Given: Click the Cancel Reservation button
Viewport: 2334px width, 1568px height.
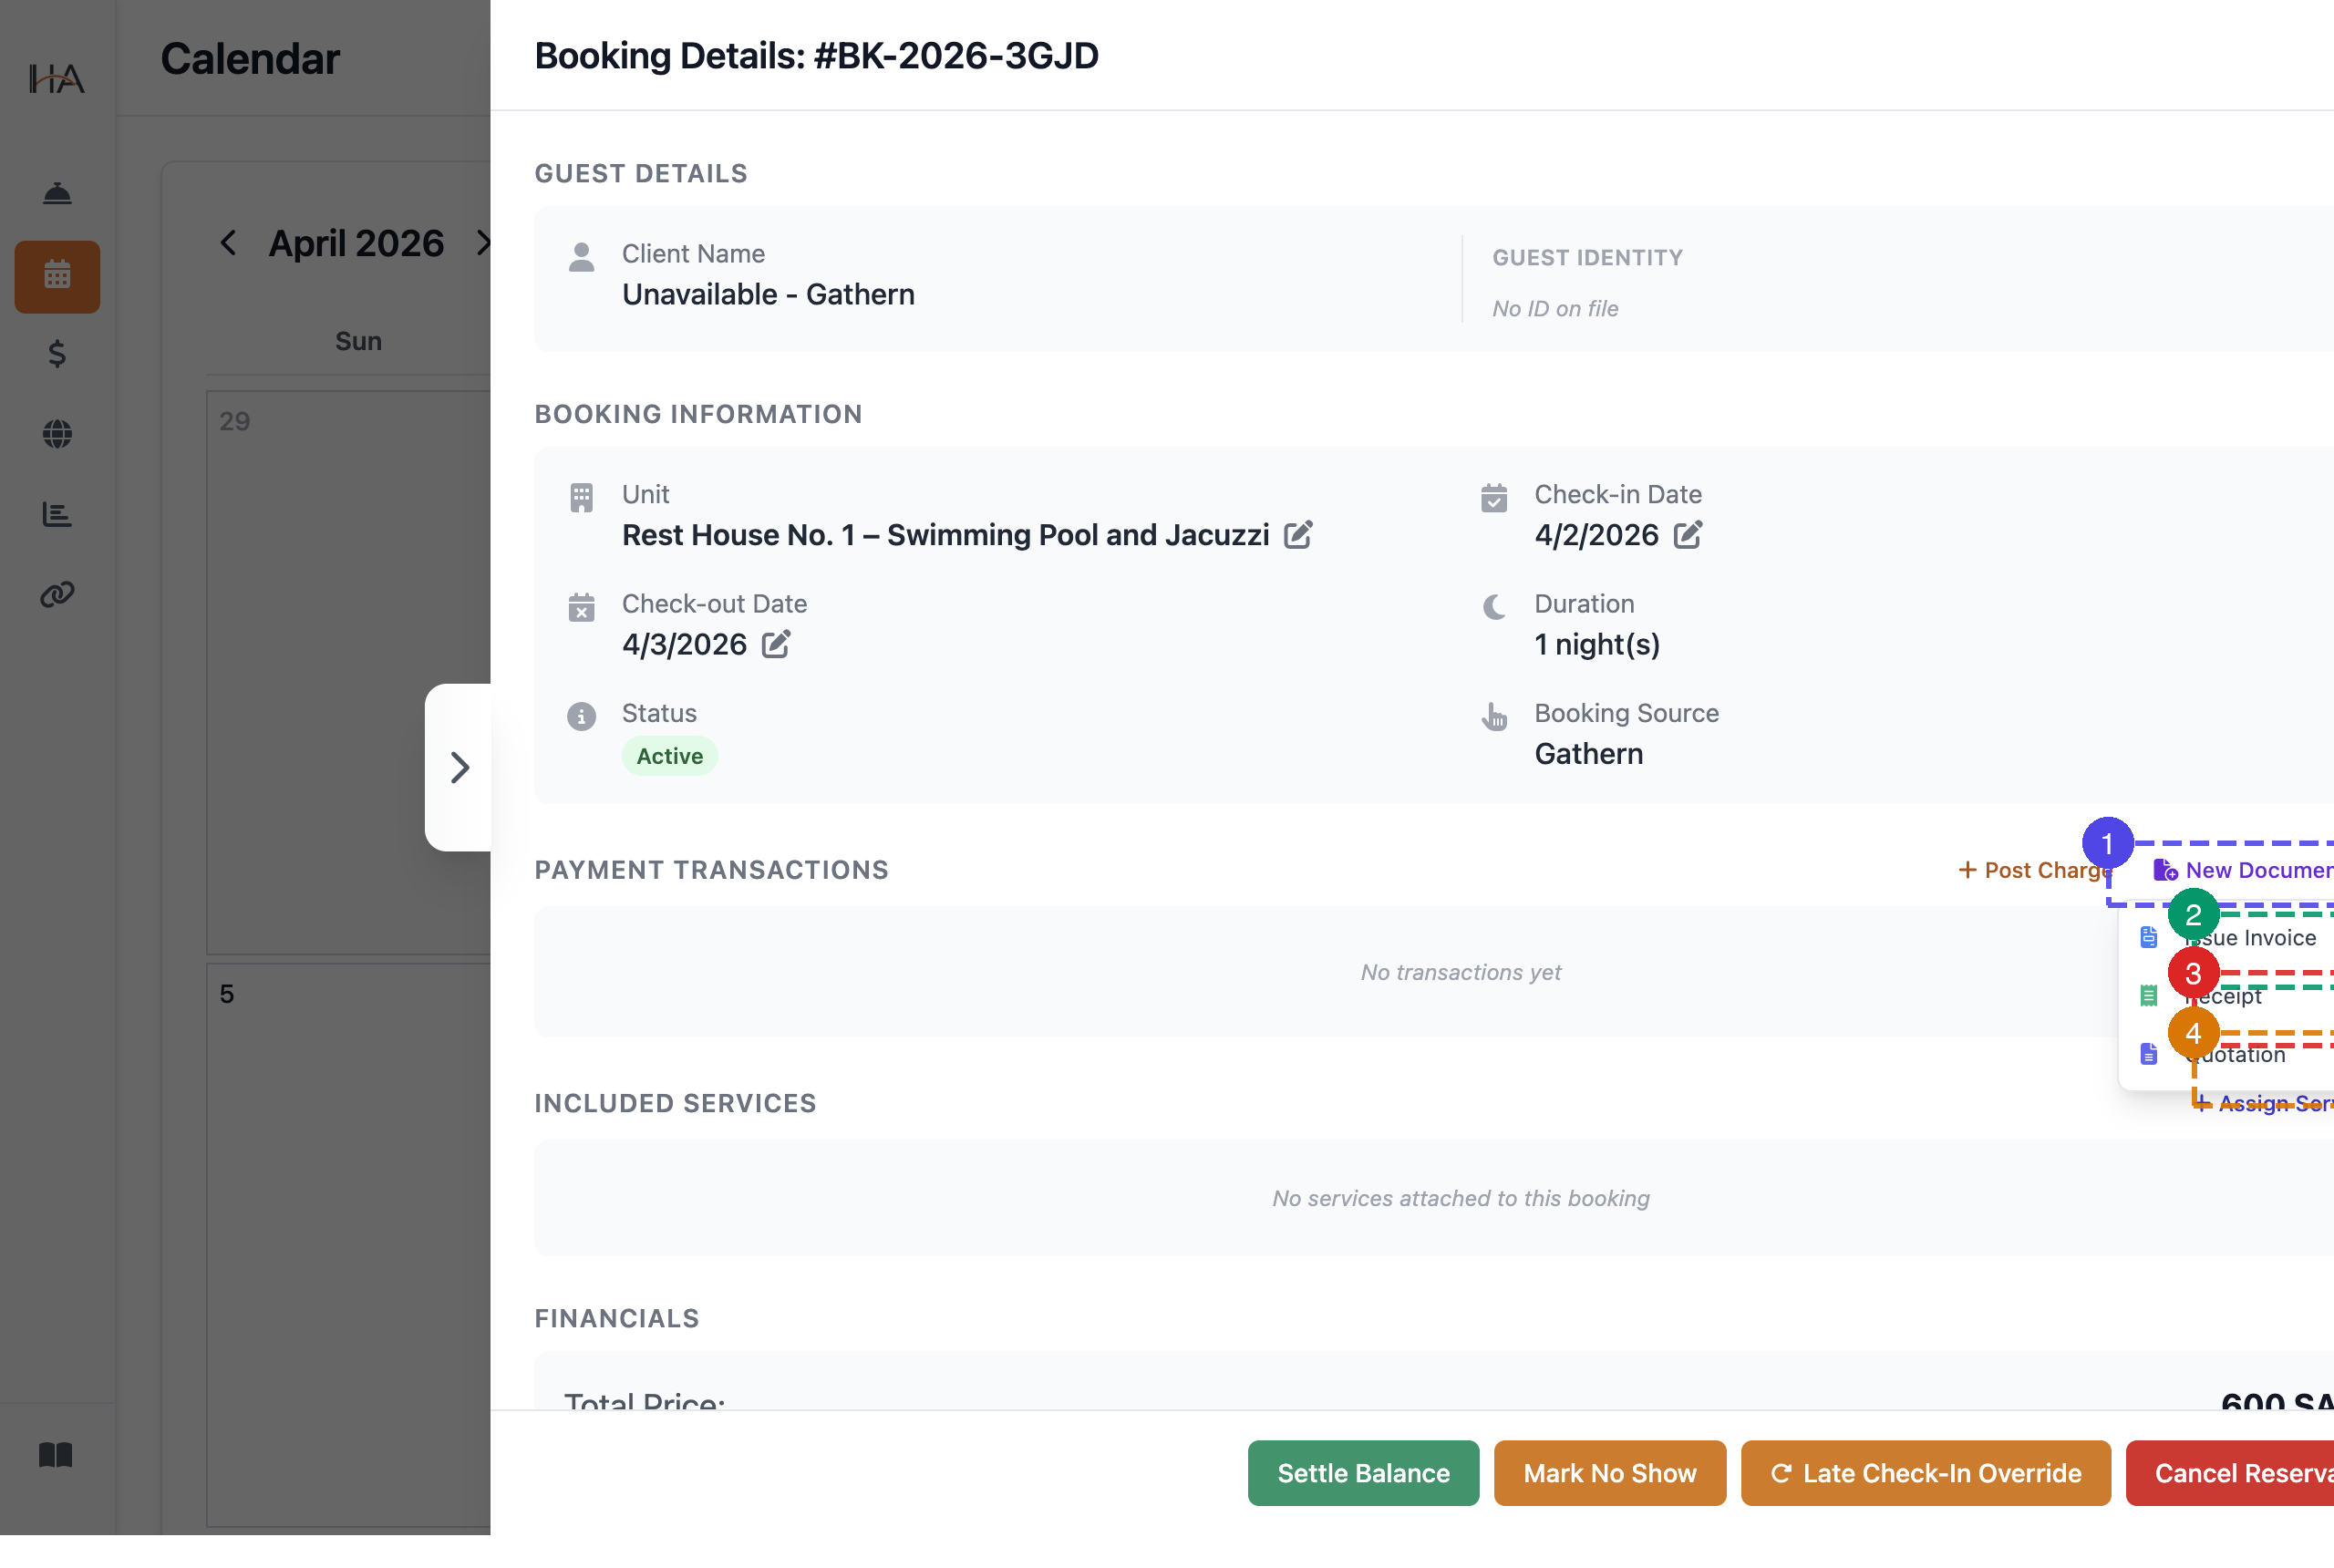Looking at the screenshot, I should tap(2230, 1472).
